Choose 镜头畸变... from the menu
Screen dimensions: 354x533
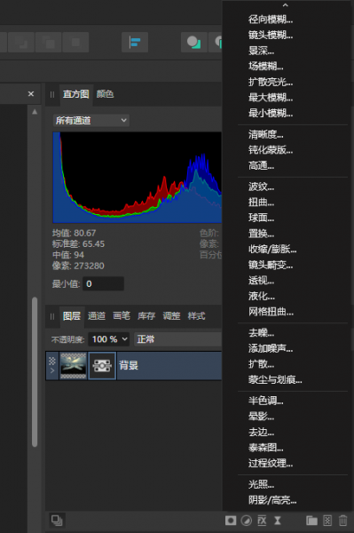(271, 265)
